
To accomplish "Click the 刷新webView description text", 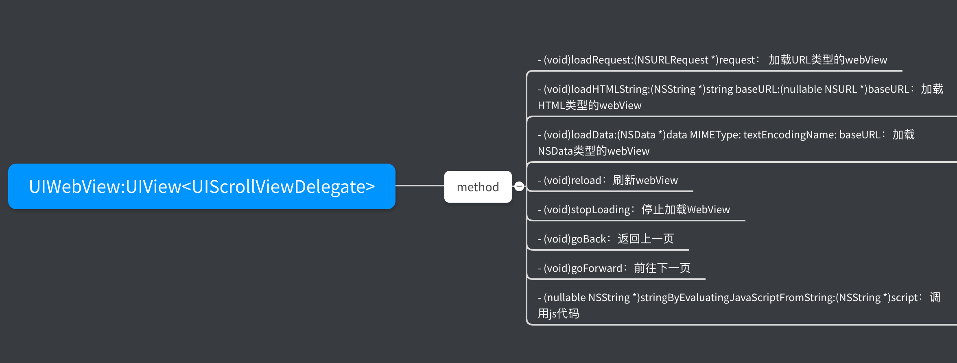I will pyautogui.click(x=645, y=180).
